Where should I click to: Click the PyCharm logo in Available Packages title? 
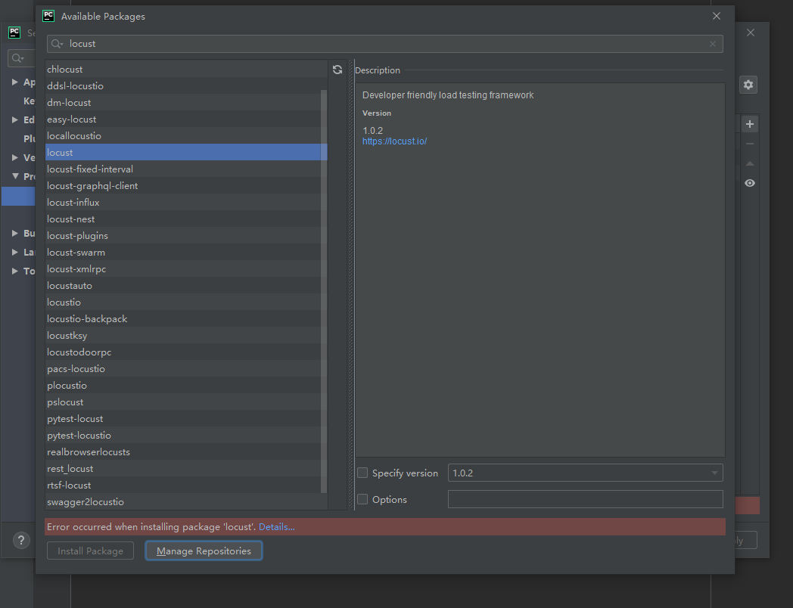pyautogui.click(x=48, y=16)
